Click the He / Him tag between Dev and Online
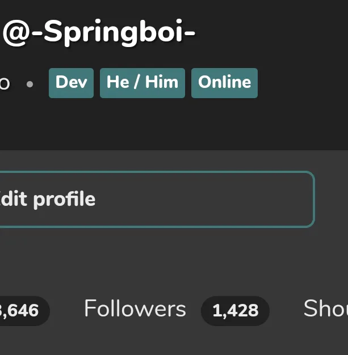 point(142,83)
